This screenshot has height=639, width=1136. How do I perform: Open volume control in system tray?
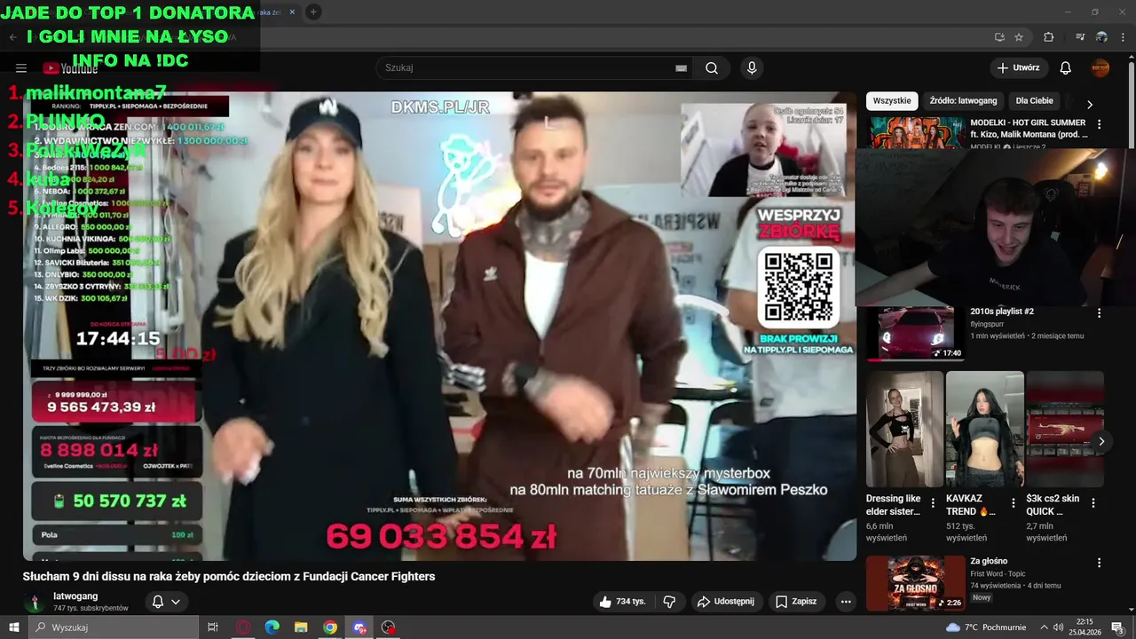1058,627
